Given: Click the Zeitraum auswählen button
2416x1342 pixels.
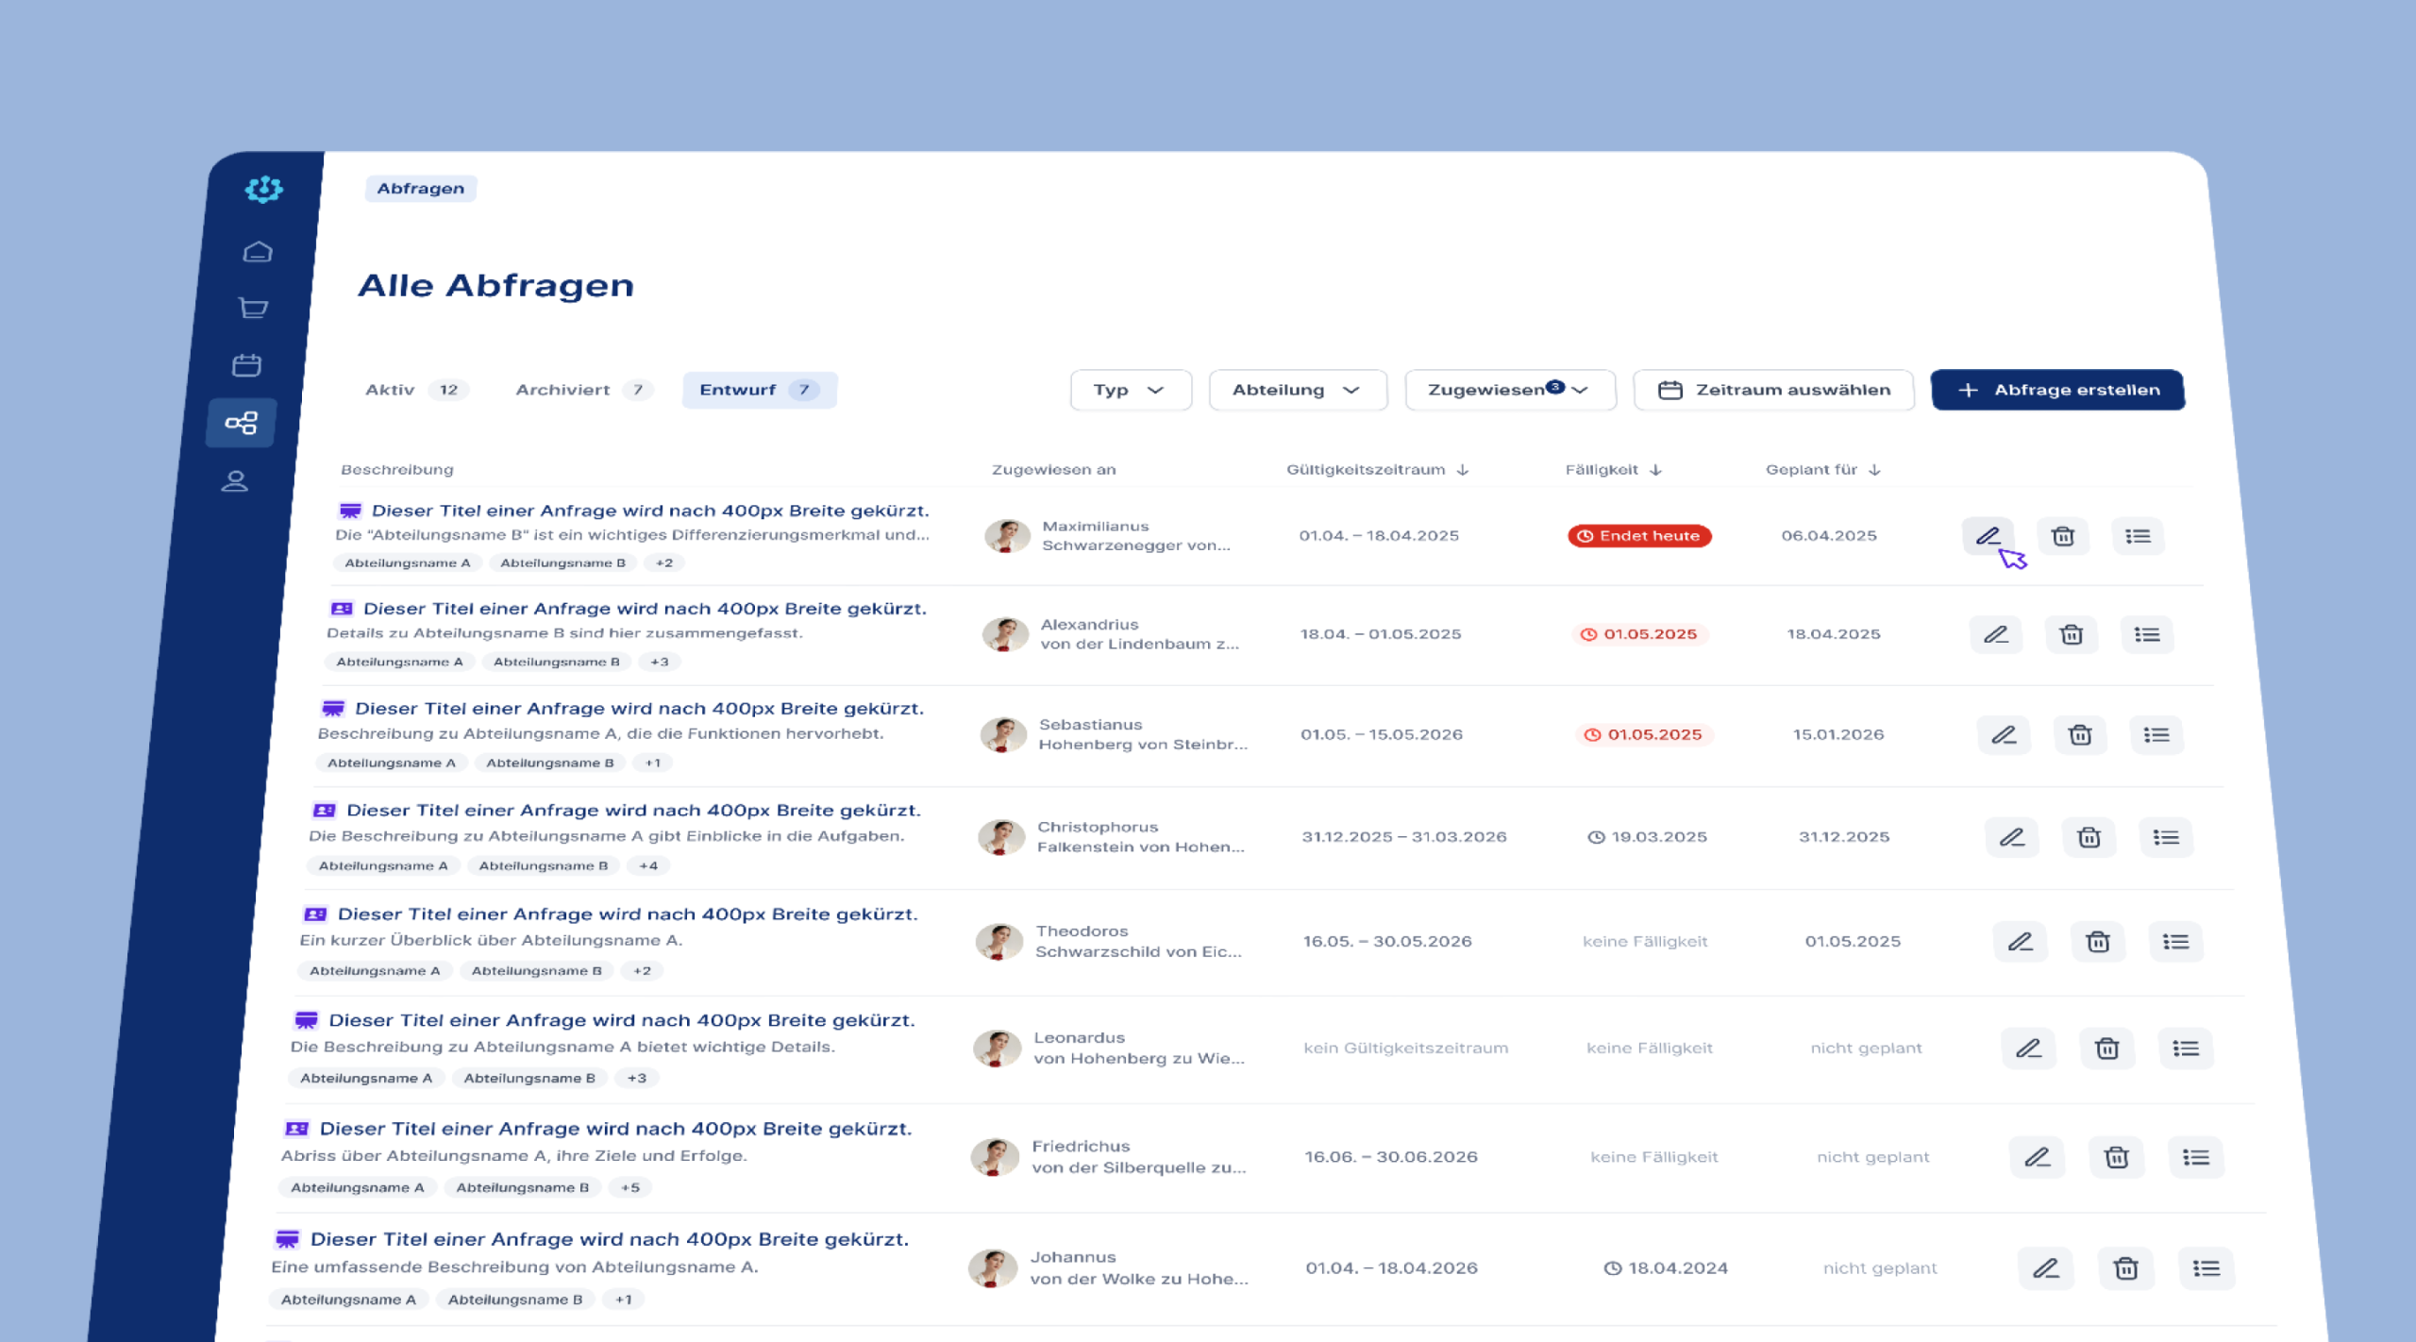Looking at the screenshot, I should pos(1773,390).
